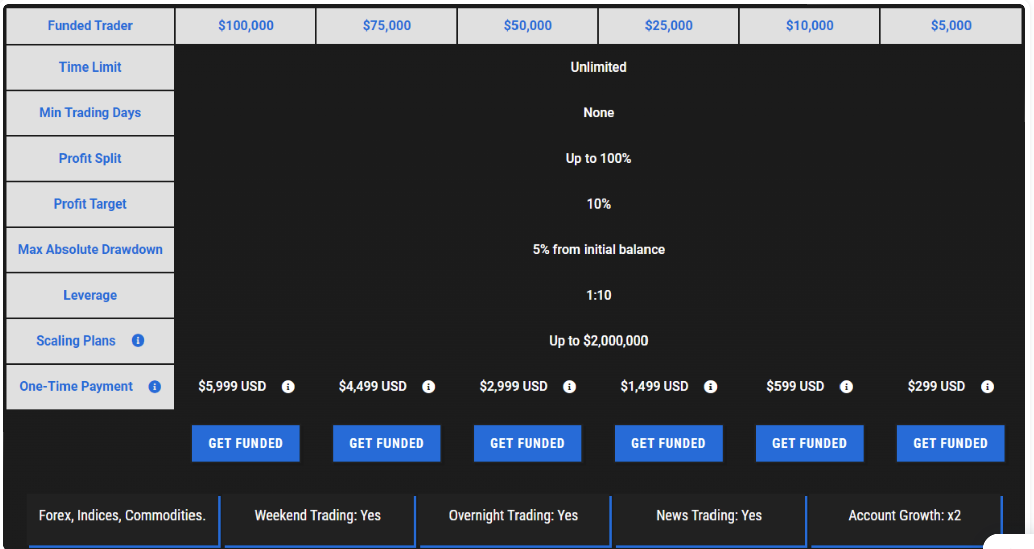The height and width of the screenshot is (549, 1034).
Task: Click the Unlimited time limit value
Action: [599, 67]
